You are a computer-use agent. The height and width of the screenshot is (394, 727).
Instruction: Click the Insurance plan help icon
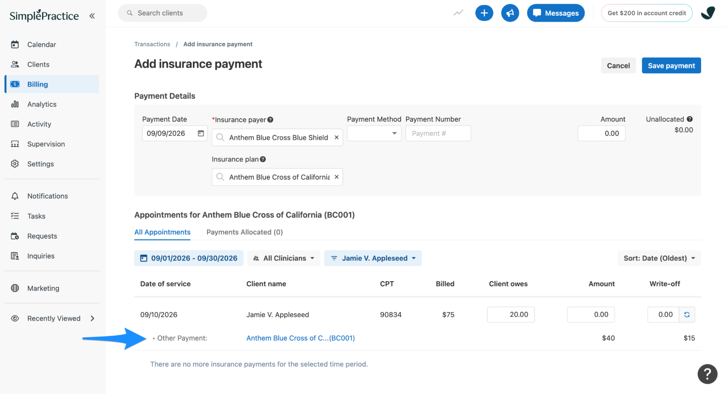pos(263,159)
